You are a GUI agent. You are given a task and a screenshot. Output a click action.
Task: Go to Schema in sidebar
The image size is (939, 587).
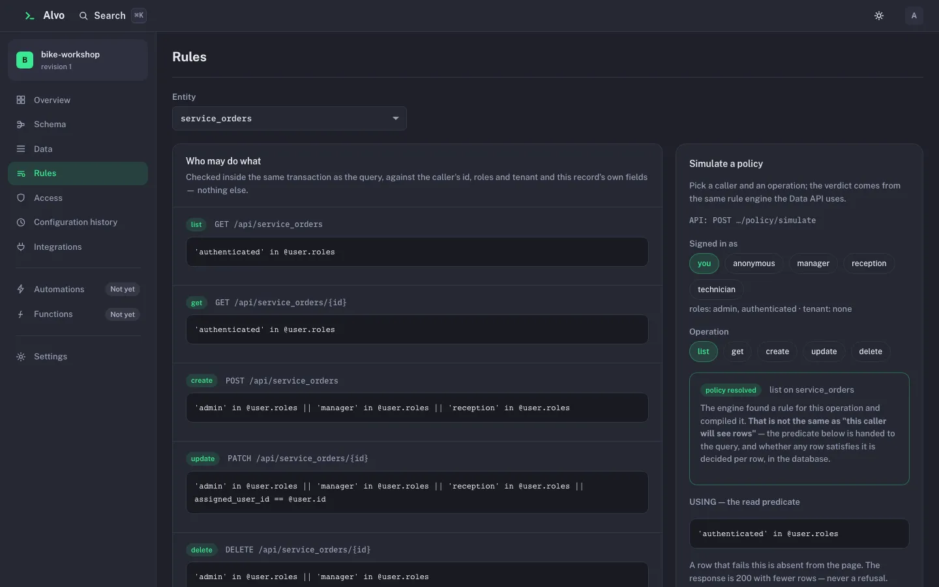click(78, 125)
